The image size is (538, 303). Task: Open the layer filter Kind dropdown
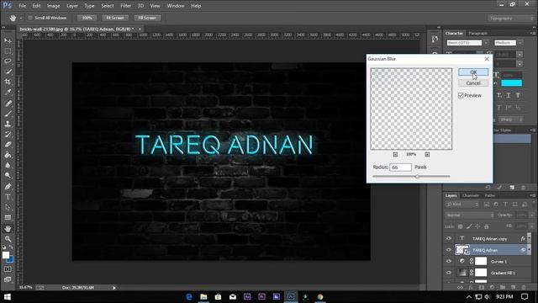(462, 204)
